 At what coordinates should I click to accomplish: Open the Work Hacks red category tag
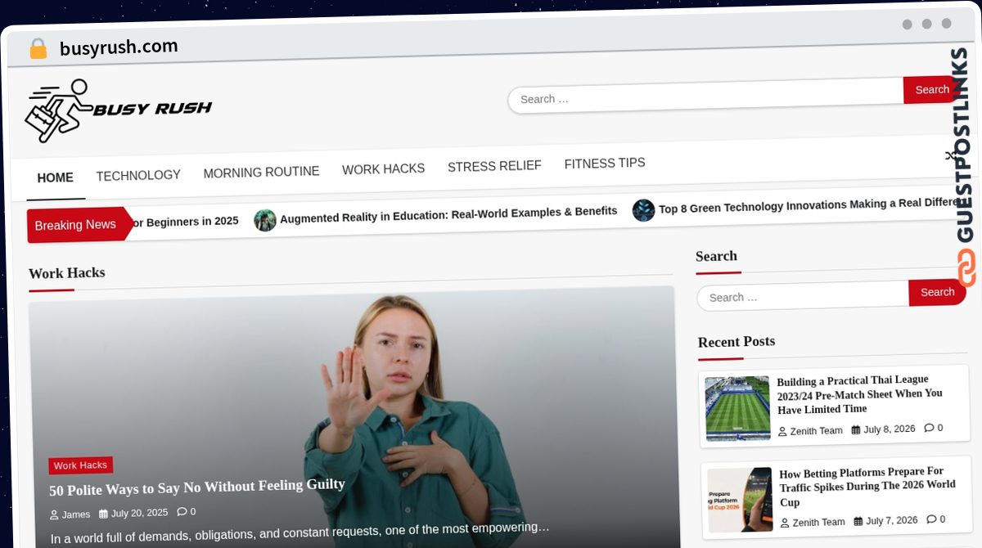point(80,465)
